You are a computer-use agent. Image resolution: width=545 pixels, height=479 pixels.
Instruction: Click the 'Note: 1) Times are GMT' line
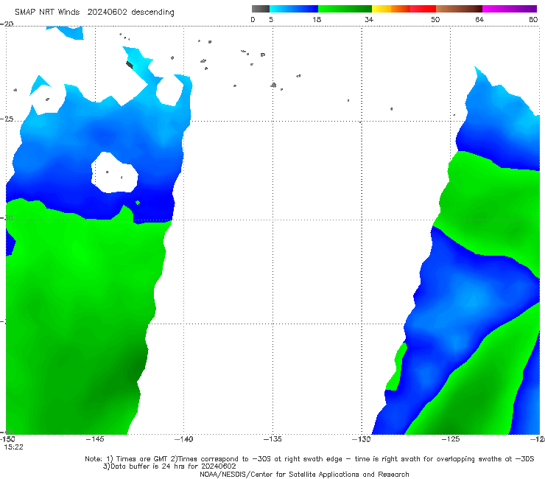click(x=309, y=459)
